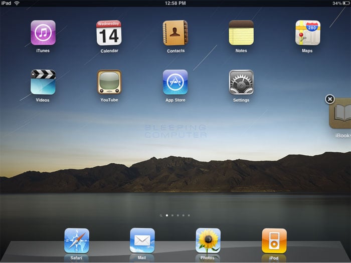Open the App Store
351x263 pixels.
175,82
